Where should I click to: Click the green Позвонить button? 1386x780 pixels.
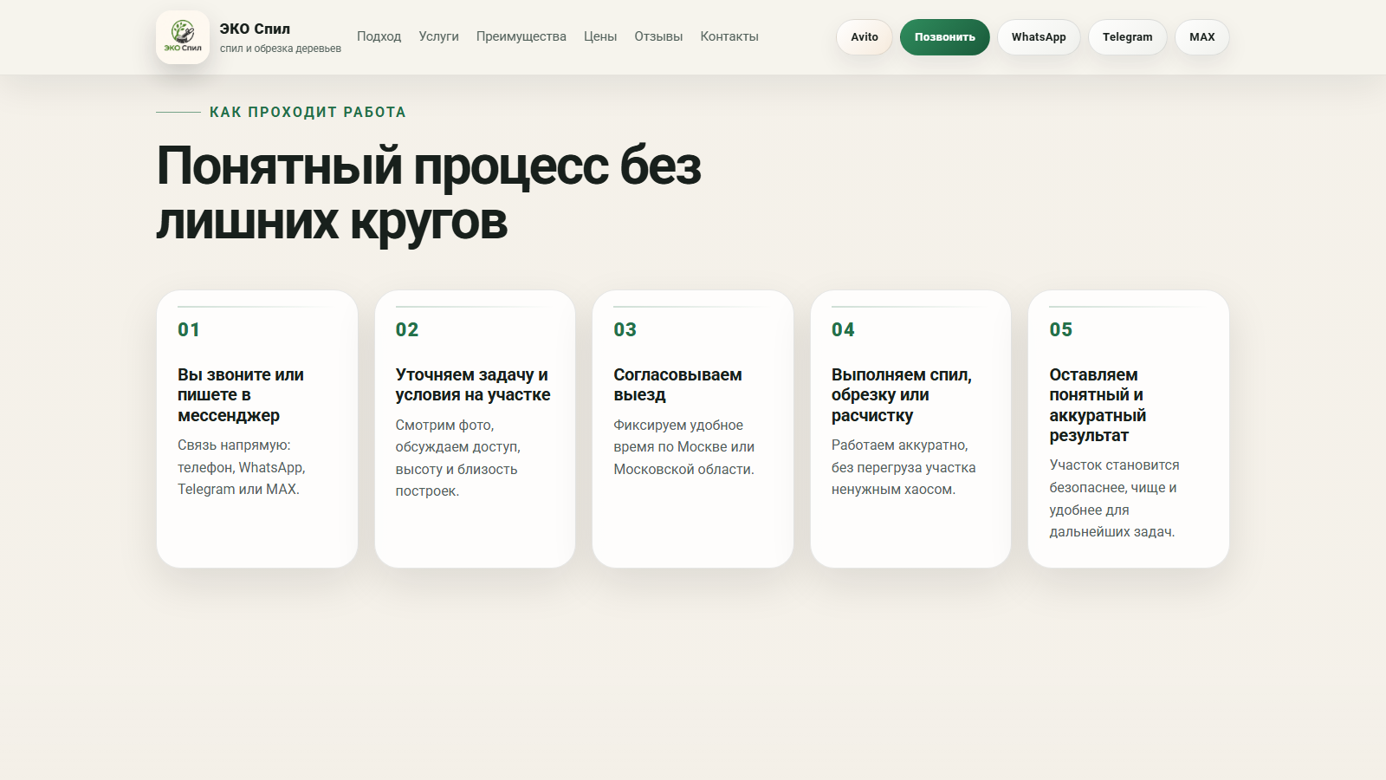[945, 37]
